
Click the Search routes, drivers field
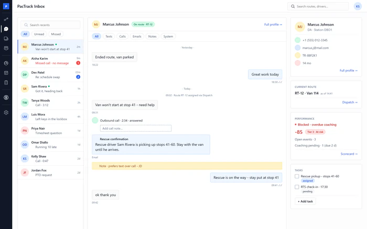click(x=318, y=6)
